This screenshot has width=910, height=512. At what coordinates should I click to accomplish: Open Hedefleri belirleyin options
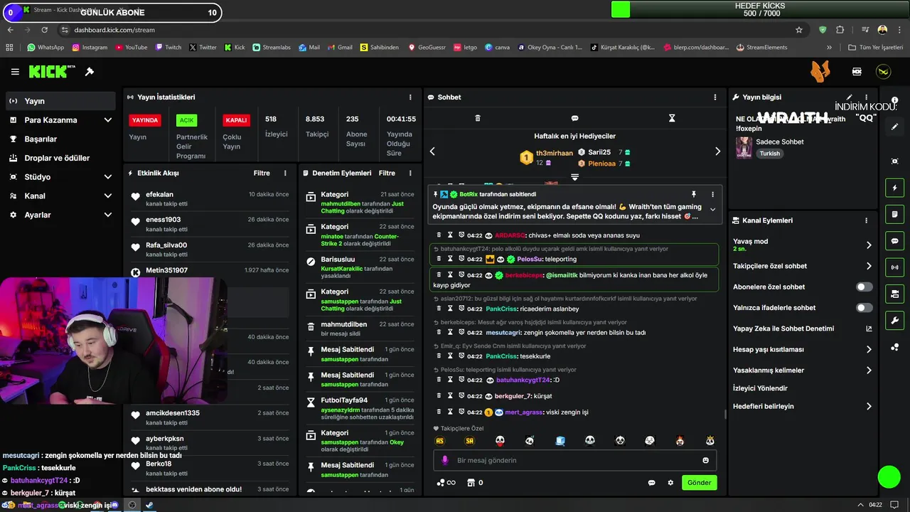tap(802, 407)
